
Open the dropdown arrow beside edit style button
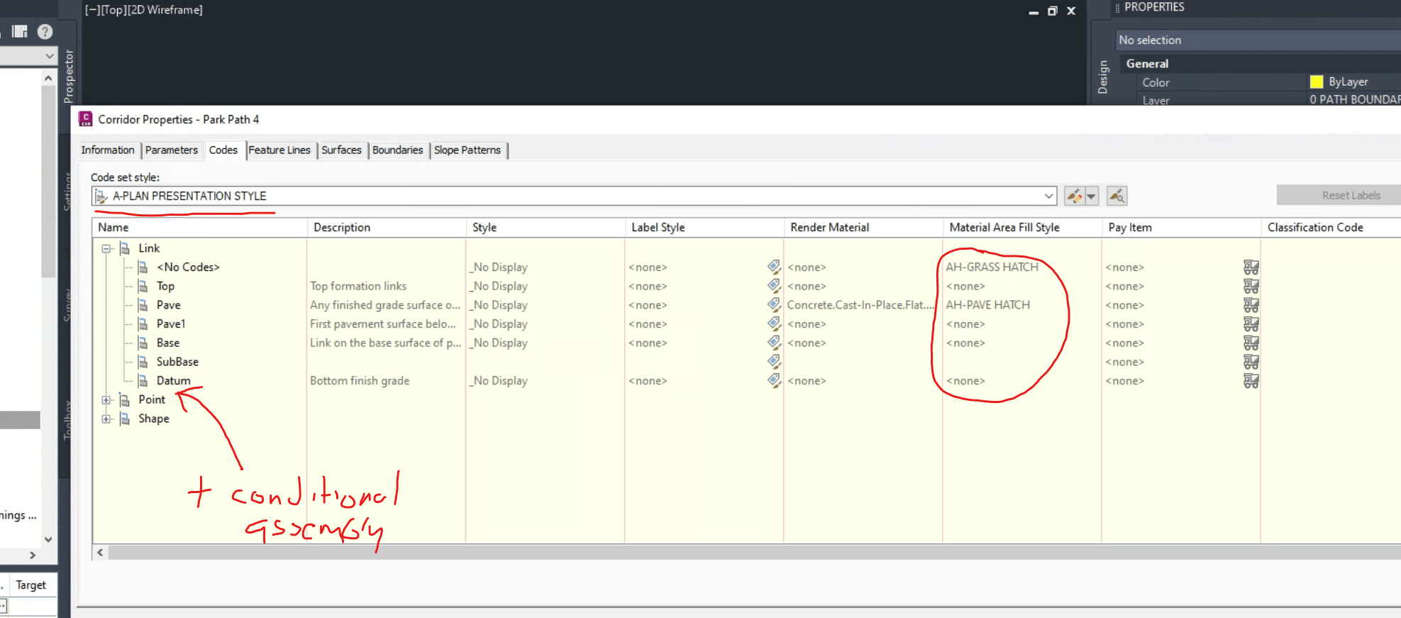click(x=1091, y=196)
